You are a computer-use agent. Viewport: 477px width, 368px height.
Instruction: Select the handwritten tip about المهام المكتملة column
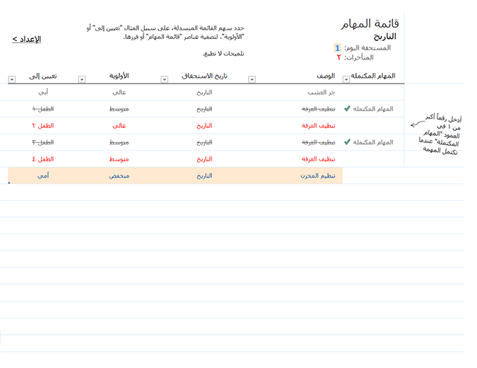pos(440,134)
